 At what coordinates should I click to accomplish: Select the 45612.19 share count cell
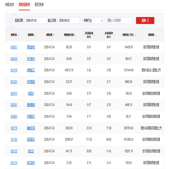[69, 70]
